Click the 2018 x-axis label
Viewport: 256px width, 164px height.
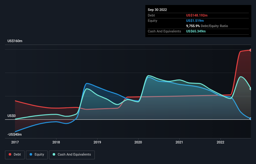(x=56, y=142)
